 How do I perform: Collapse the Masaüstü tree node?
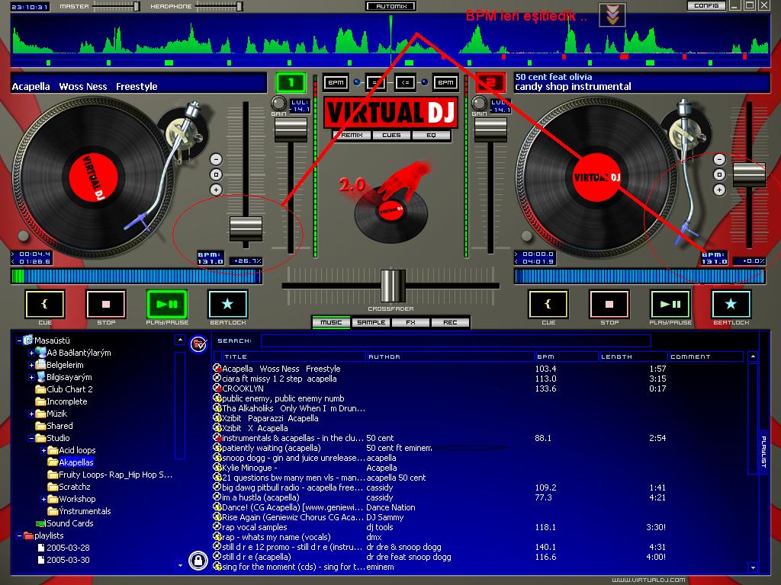coord(19,340)
